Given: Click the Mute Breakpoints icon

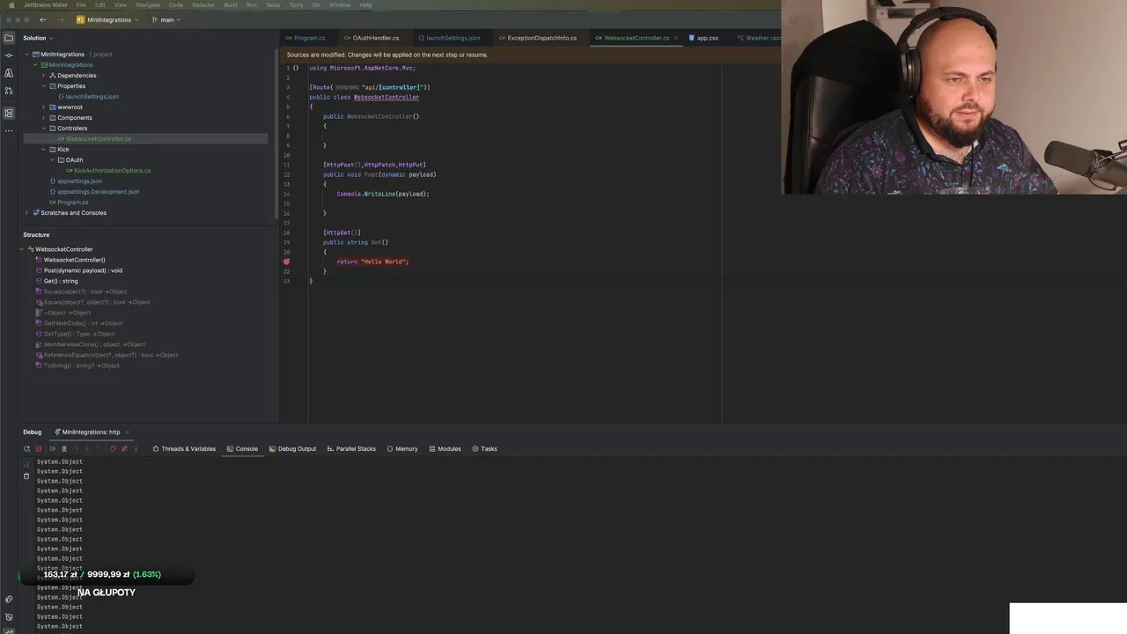Looking at the screenshot, I should tap(124, 449).
